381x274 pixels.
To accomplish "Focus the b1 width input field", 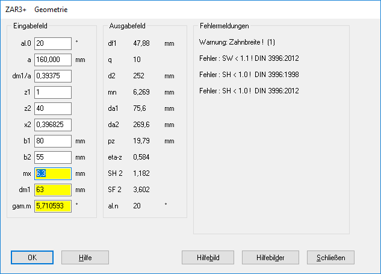I will [x=53, y=141].
